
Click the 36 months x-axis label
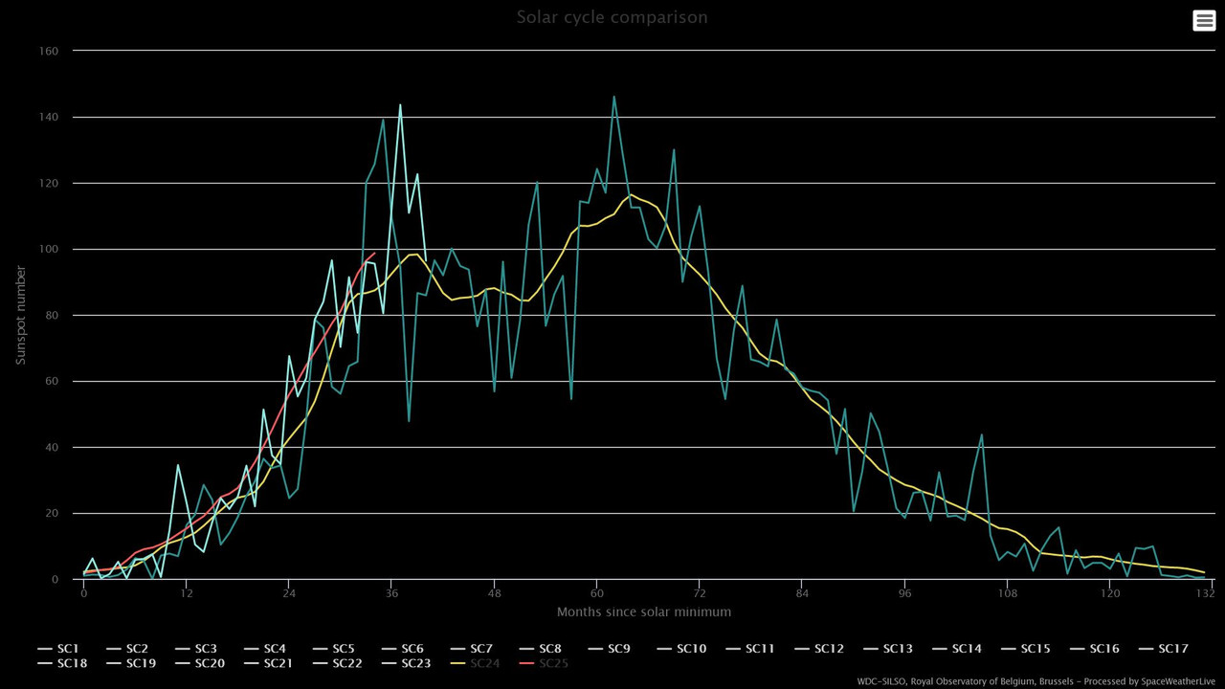click(x=391, y=593)
